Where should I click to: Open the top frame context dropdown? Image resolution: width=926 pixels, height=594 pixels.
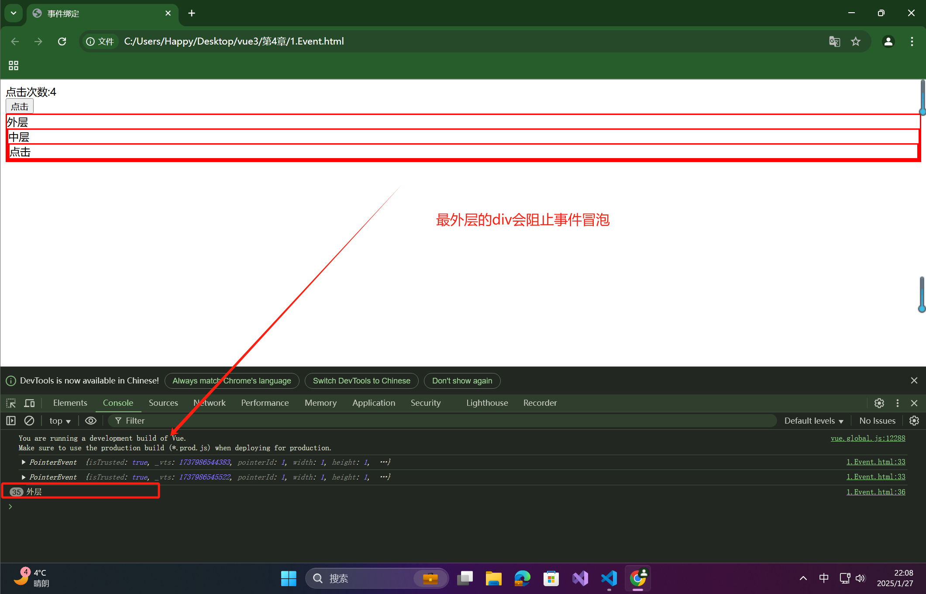(x=60, y=421)
